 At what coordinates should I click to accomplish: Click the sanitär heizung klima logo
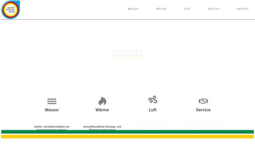[x=11, y=10]
